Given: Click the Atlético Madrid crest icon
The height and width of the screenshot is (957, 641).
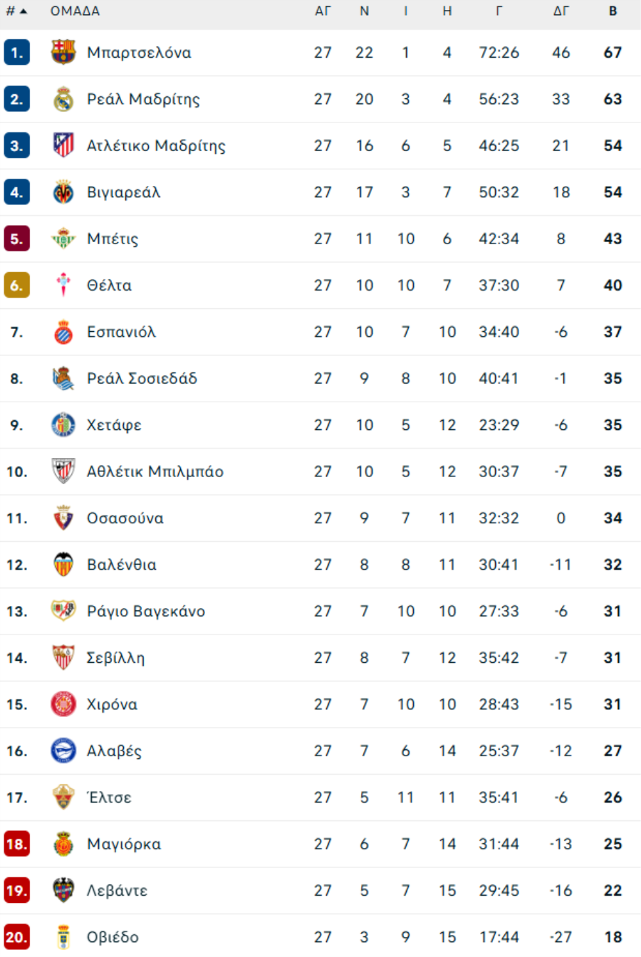Looking at the screenshot, I should click(x=63, y=145).
